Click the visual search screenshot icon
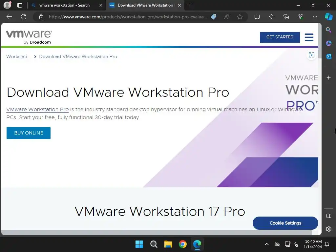The width and height of the screenshot is (336, 252). click(x=311, y=55)
